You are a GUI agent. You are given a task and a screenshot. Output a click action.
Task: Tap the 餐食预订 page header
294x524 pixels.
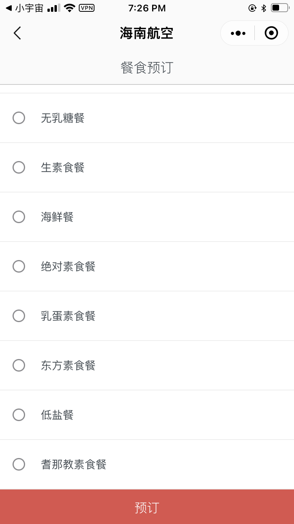(x=147, y=68)
